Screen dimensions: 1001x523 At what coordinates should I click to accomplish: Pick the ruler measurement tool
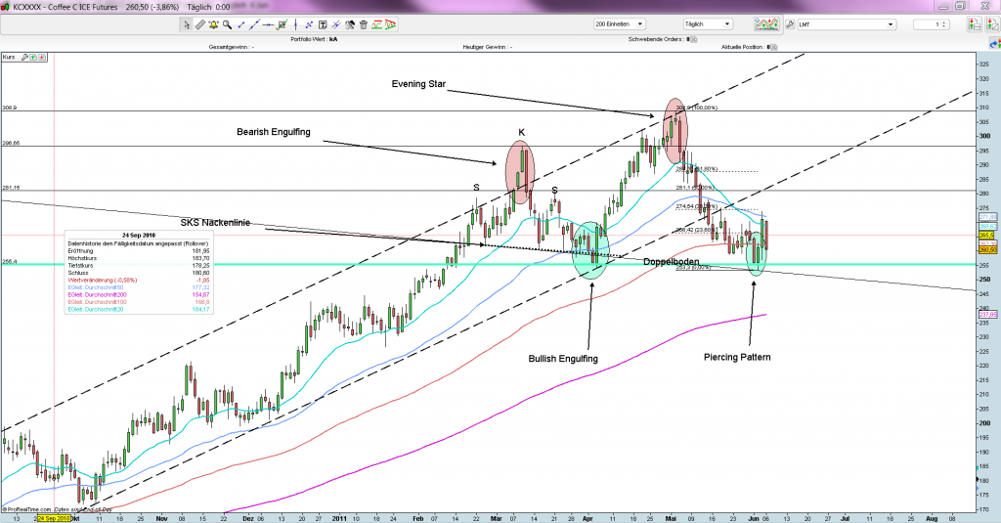(x=201, y=24)
